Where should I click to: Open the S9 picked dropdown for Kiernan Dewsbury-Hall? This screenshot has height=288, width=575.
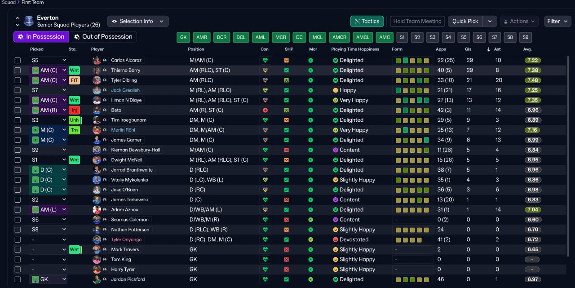pos(48,150)
